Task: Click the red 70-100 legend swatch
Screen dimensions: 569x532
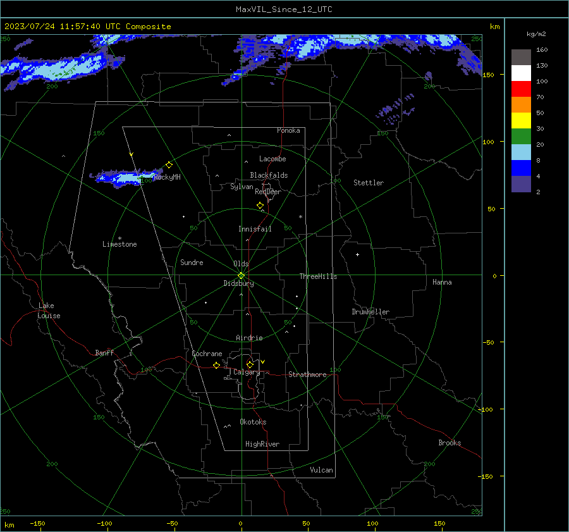Action: (521, 89)
